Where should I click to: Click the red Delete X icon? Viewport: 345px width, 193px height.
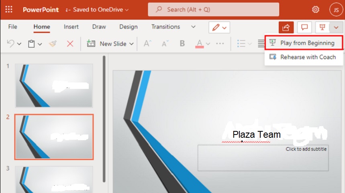click(x=70, y=44)
